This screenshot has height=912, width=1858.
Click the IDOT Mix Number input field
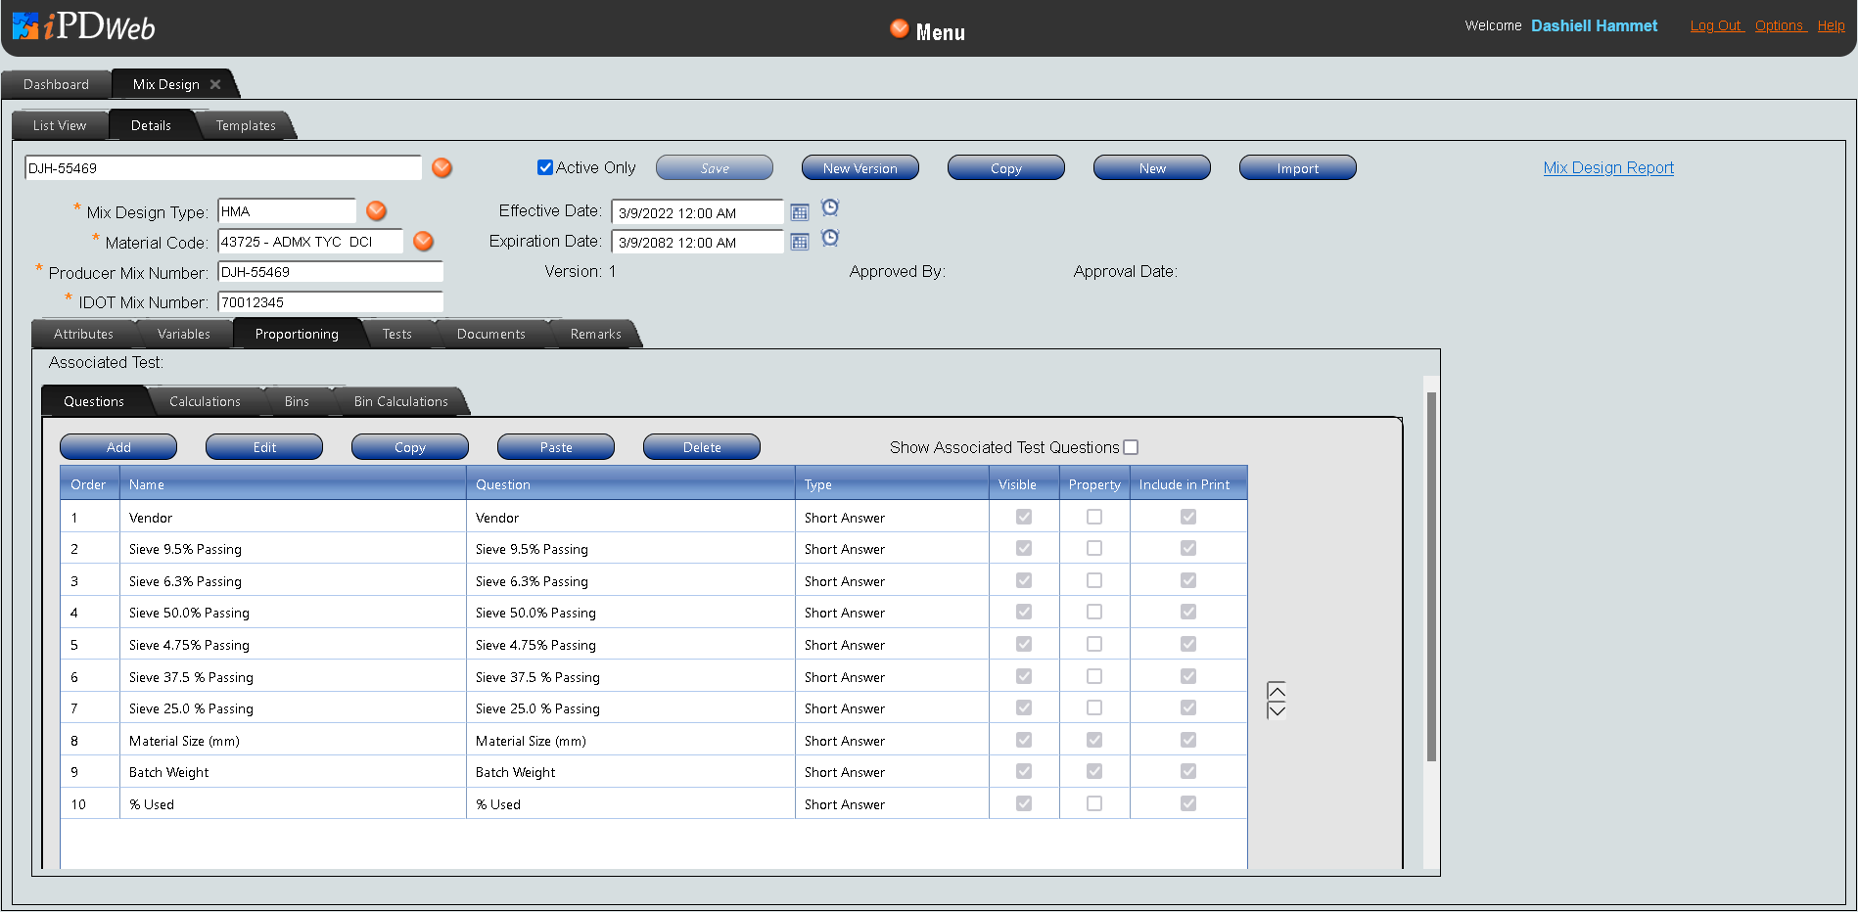pos(330,302)
